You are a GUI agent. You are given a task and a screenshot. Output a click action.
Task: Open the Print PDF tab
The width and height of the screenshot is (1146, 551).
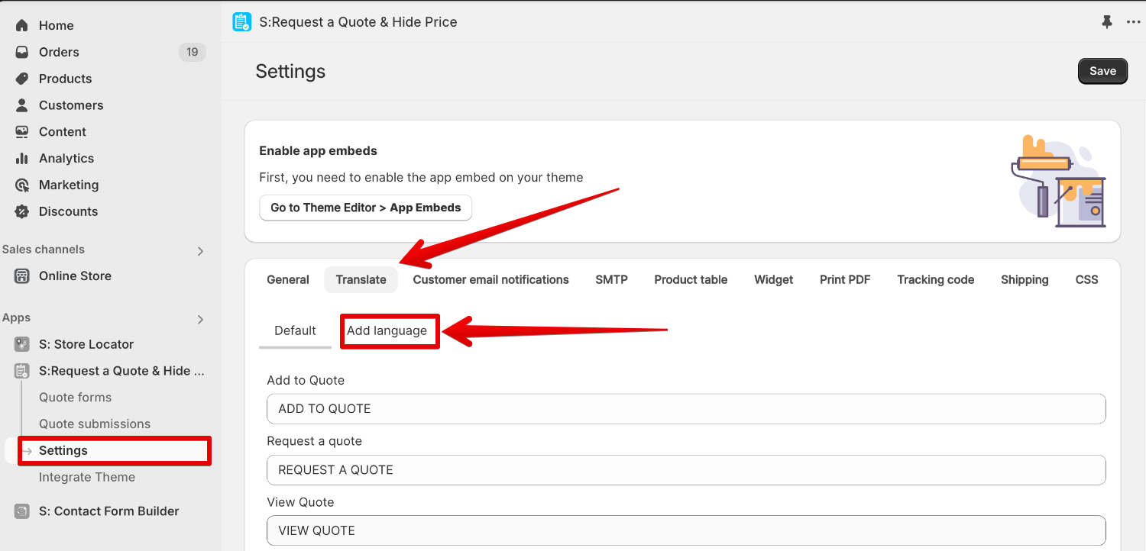point(845,280)
